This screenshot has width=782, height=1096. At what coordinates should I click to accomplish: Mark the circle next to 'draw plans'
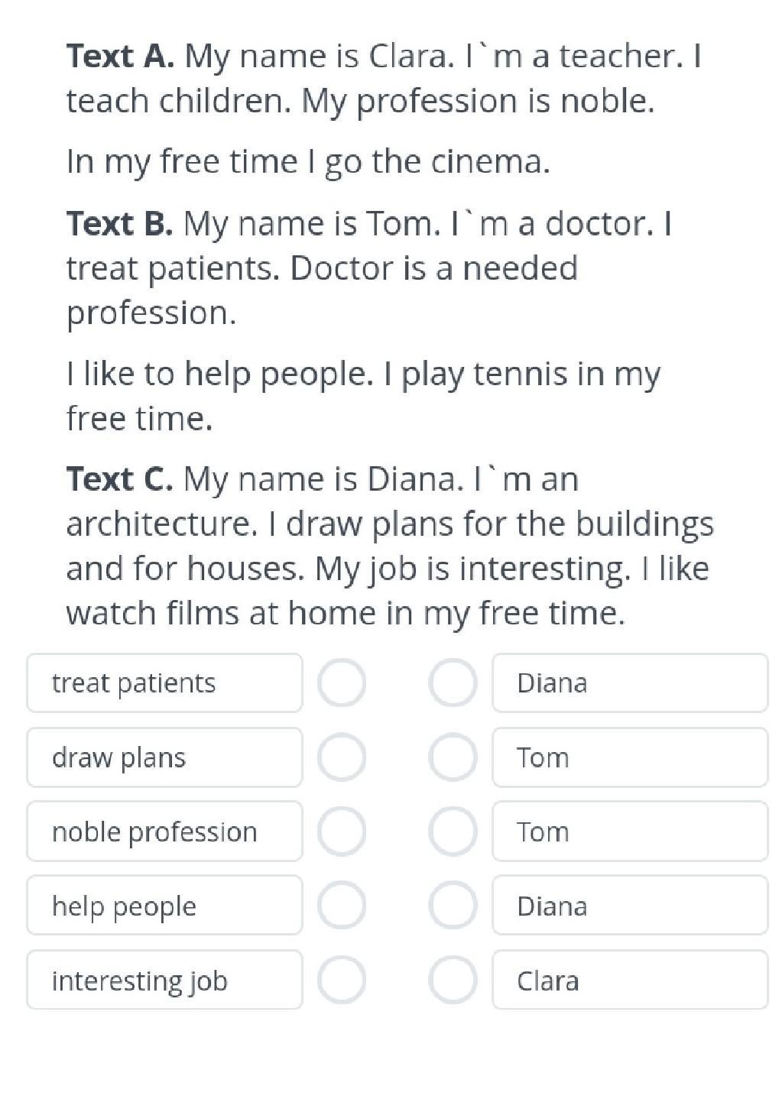pyautogui.click(x=342, y=757)
